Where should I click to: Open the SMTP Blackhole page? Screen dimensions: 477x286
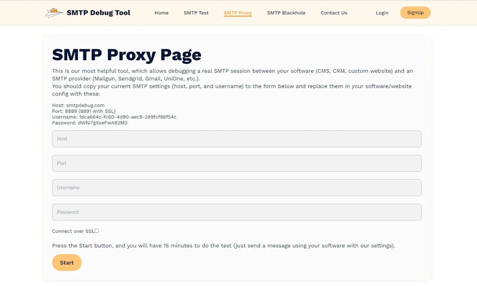click(286, 13)
